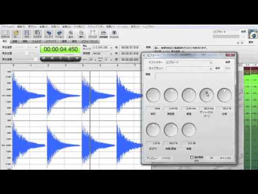Click the disc icon at top right
Screen dimensions: 258x194
pos(253,34)
